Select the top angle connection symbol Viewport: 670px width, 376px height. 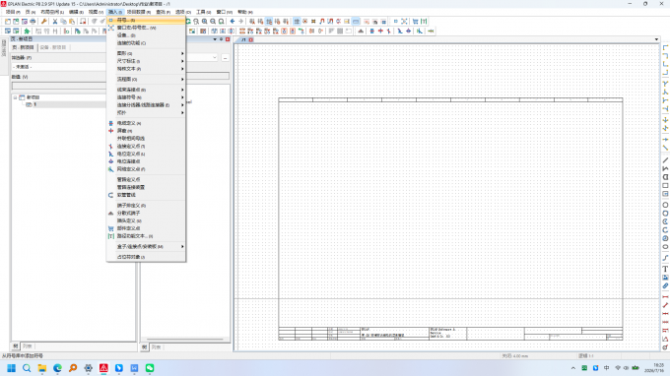[665, 48]
